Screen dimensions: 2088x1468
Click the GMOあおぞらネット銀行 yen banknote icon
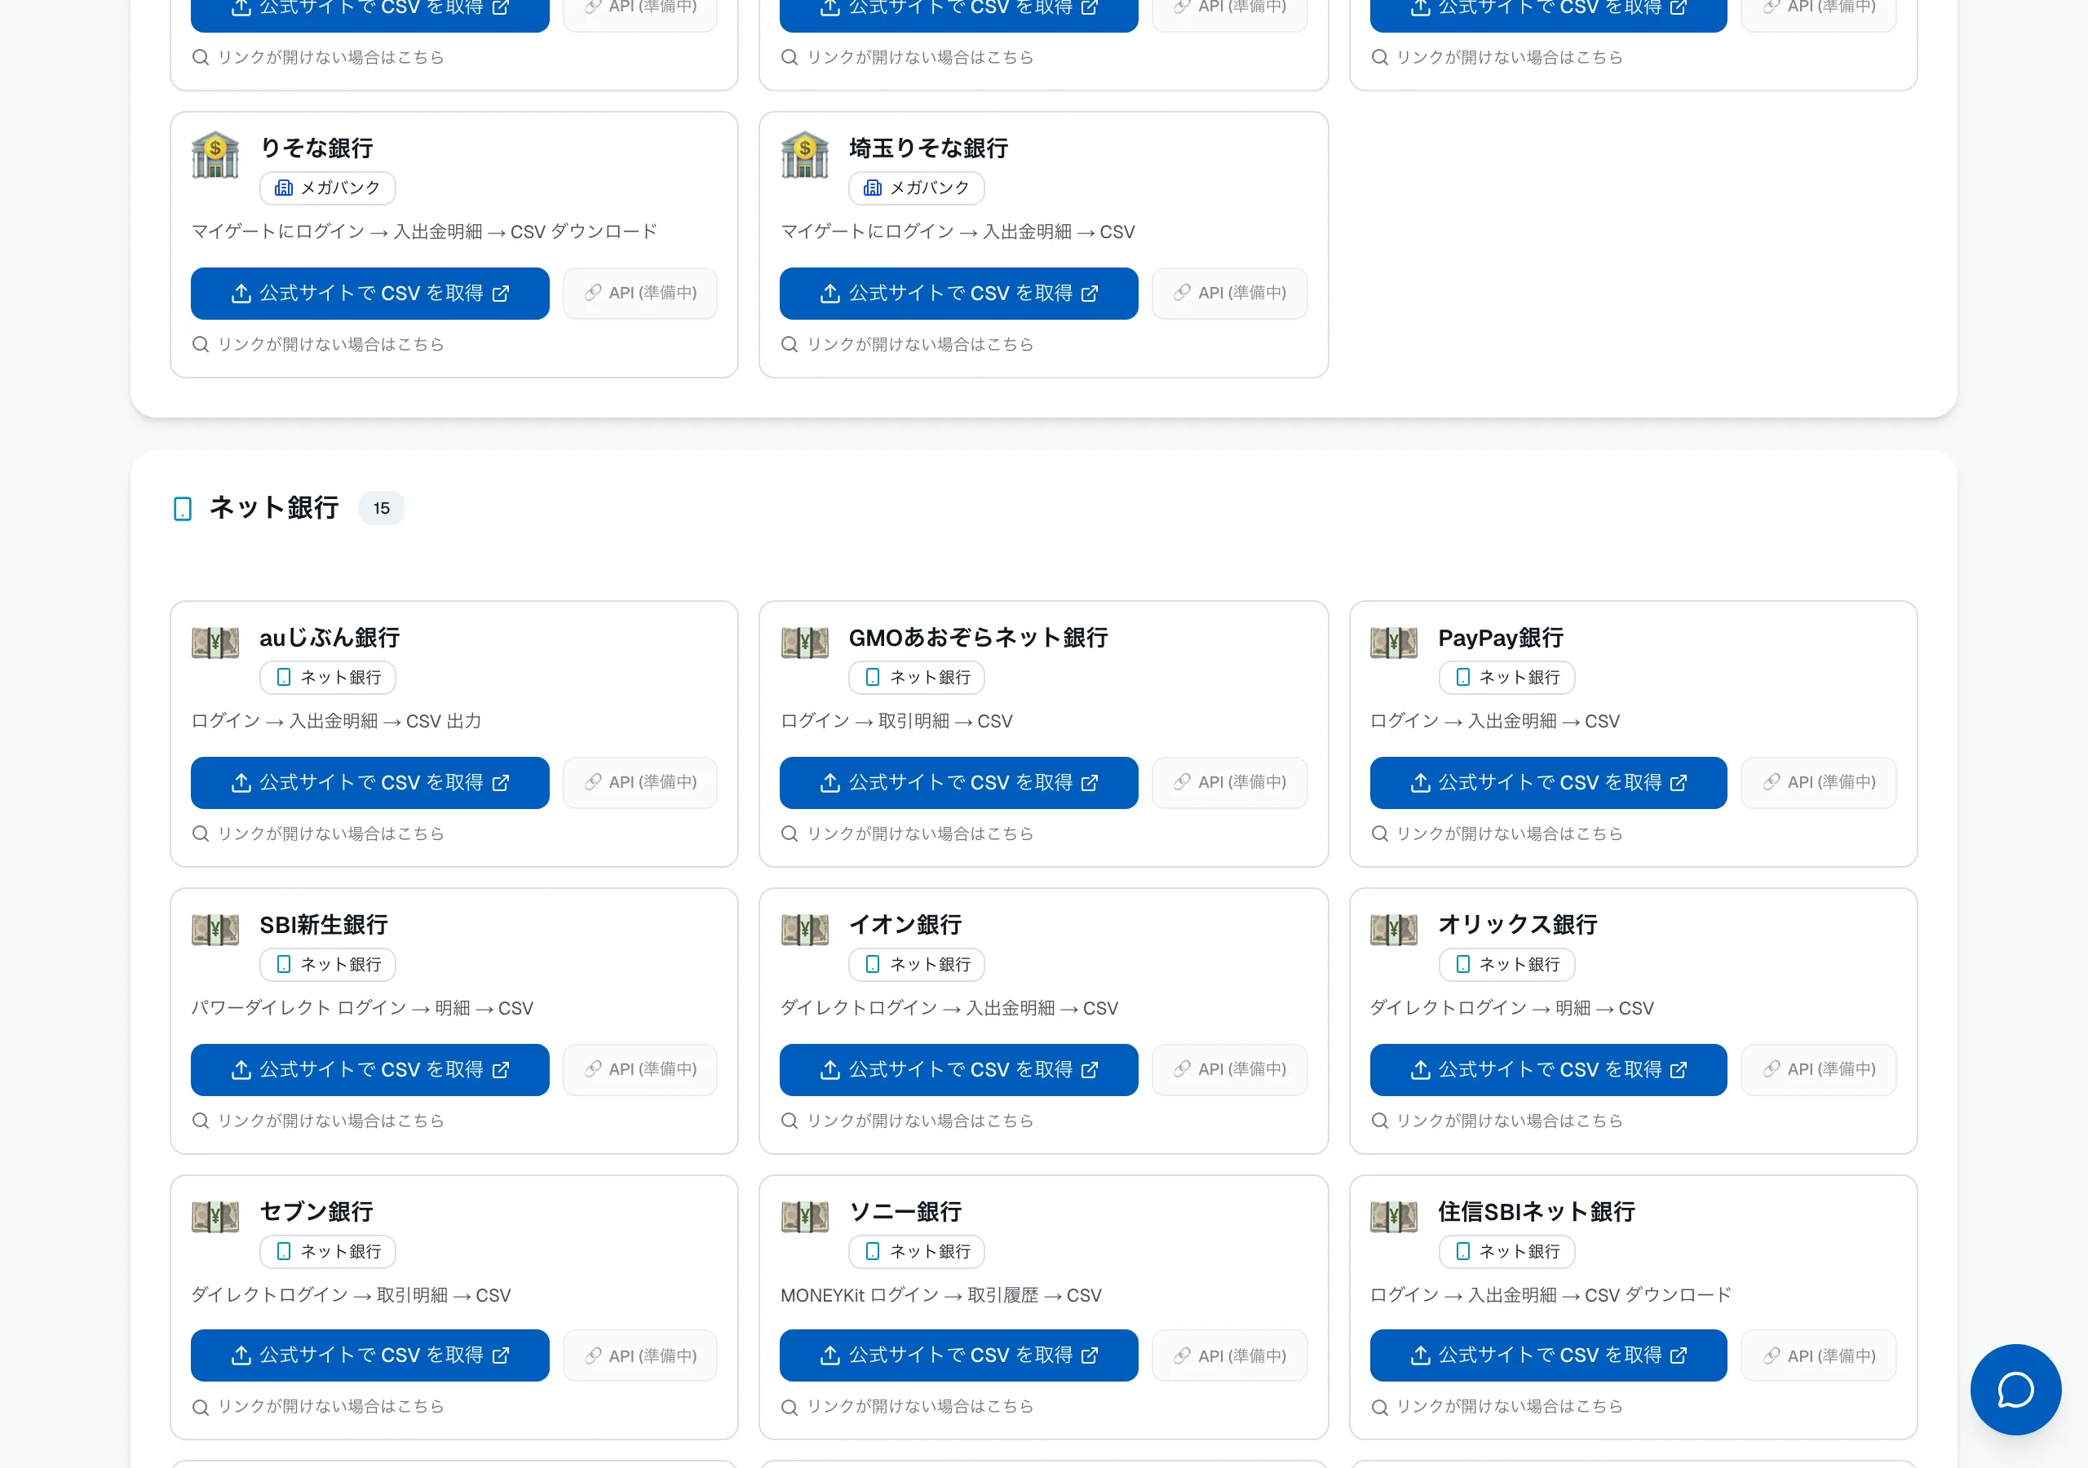pos(805,643)
